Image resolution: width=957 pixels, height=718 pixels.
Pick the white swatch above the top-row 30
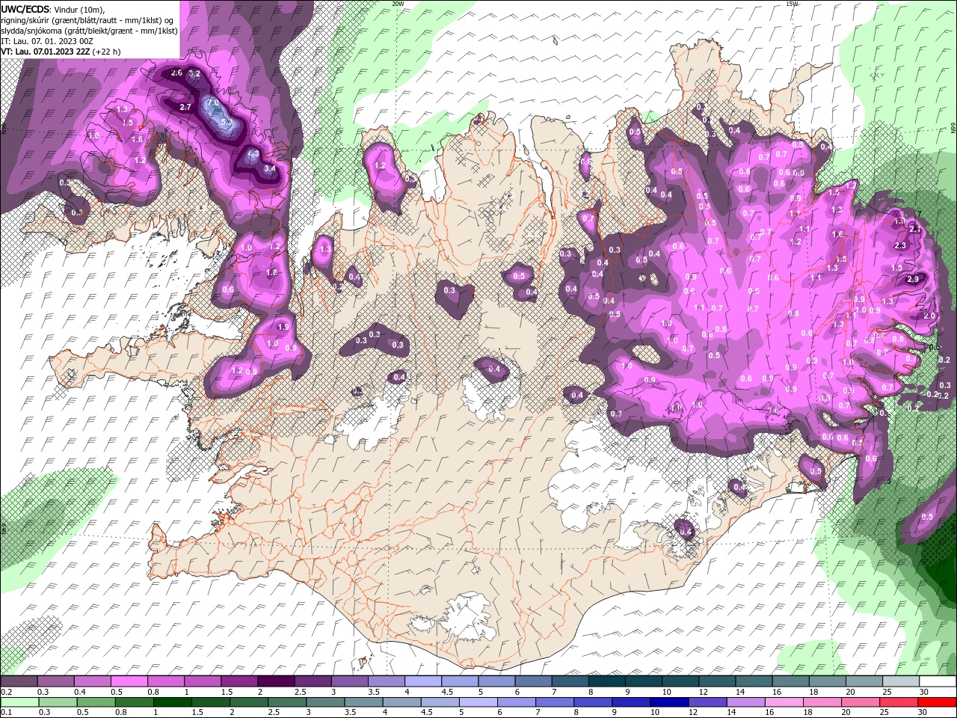[938, 681]
